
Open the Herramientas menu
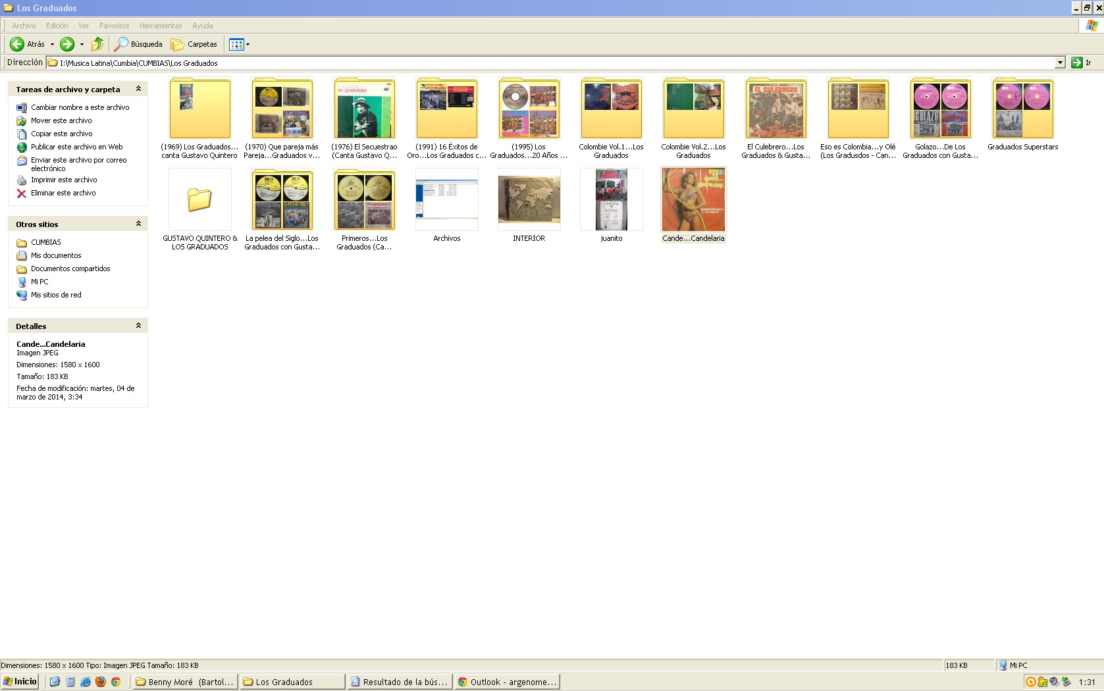click(161, 26)
